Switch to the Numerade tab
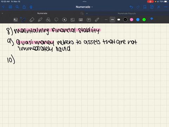Screen dimensions: 169x127 [x=42, y=13]
